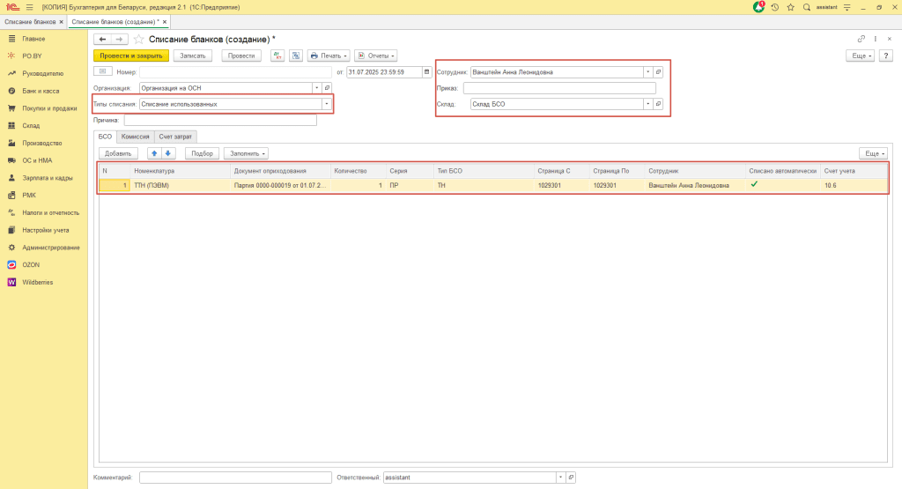Viewport: 902px width, 489px height.
Task: Open favorites star icon in title bar
Action: [790, 7]
